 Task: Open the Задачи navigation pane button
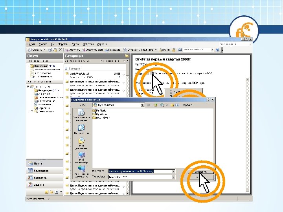[44, 185]
